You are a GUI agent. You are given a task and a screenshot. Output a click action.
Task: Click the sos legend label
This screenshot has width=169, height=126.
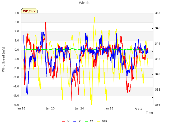click(x=105, y=121)
